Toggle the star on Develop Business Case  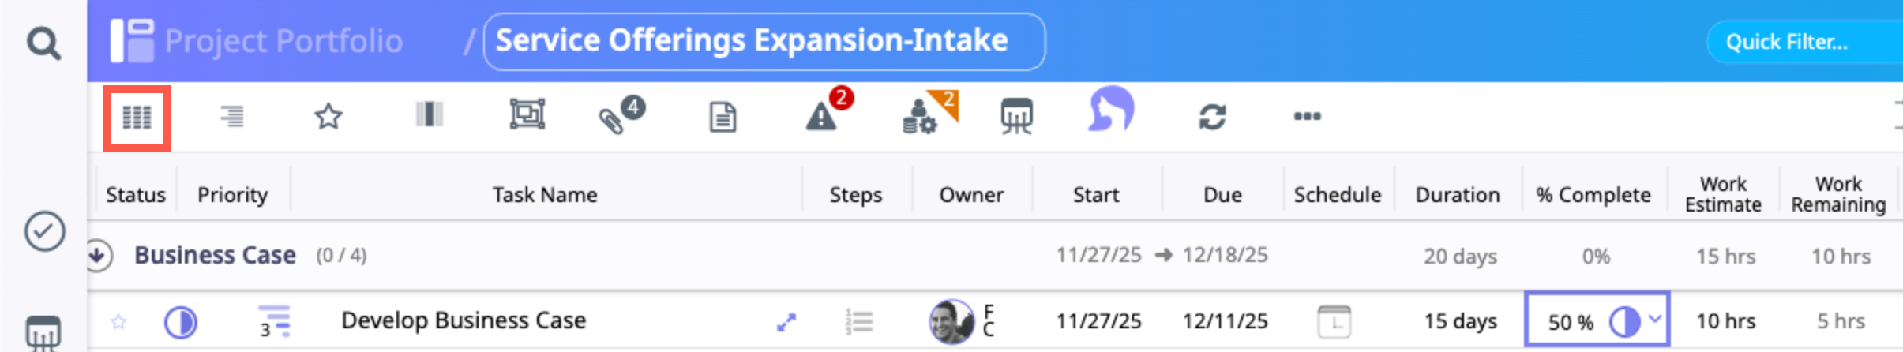pyautogui.click(x=118, y=321)
